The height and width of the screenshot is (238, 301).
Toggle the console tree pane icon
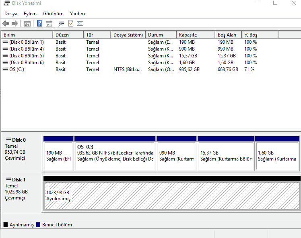click(x=27, y=24)
